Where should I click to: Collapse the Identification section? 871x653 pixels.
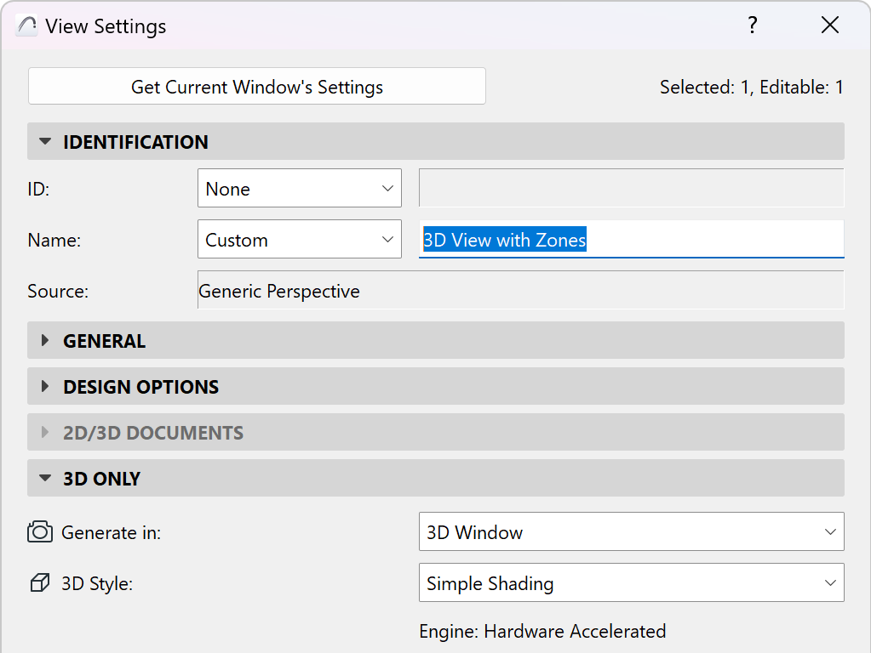coord(45,142)
